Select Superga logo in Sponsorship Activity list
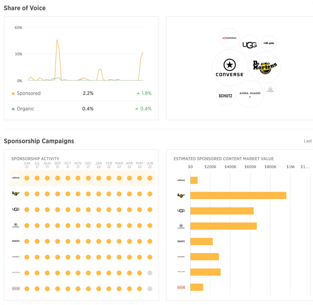 (x=16, y=257)
